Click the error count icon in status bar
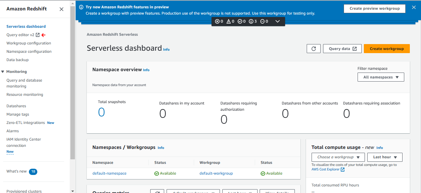 pyautogui.click(x=217, y=22)
